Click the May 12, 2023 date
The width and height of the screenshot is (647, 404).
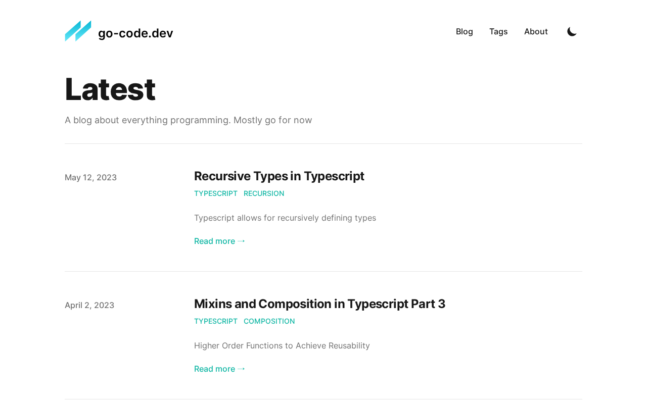click(91, 178)
